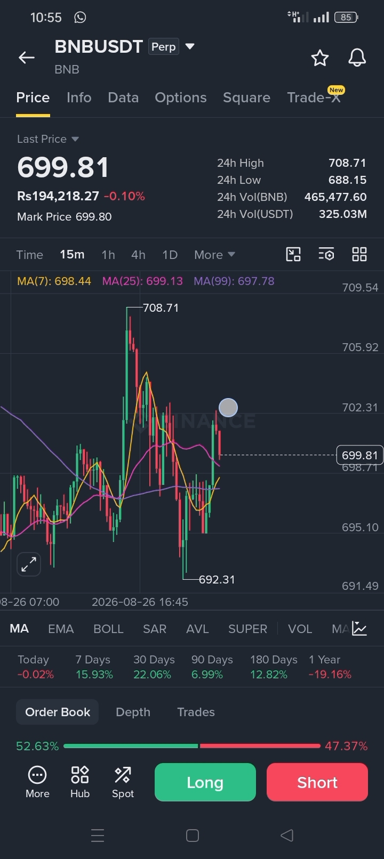Open the More menu icon

pyautogui.click(x=37, y=782)
